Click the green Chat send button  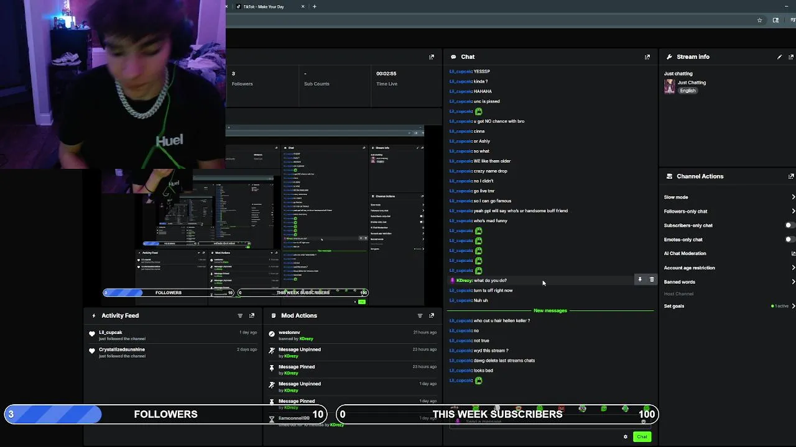click(642, 436)
